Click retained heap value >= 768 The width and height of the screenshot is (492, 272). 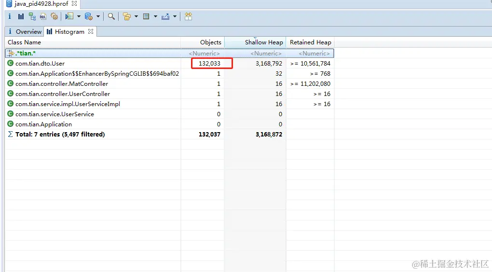(x=320, y=73)
